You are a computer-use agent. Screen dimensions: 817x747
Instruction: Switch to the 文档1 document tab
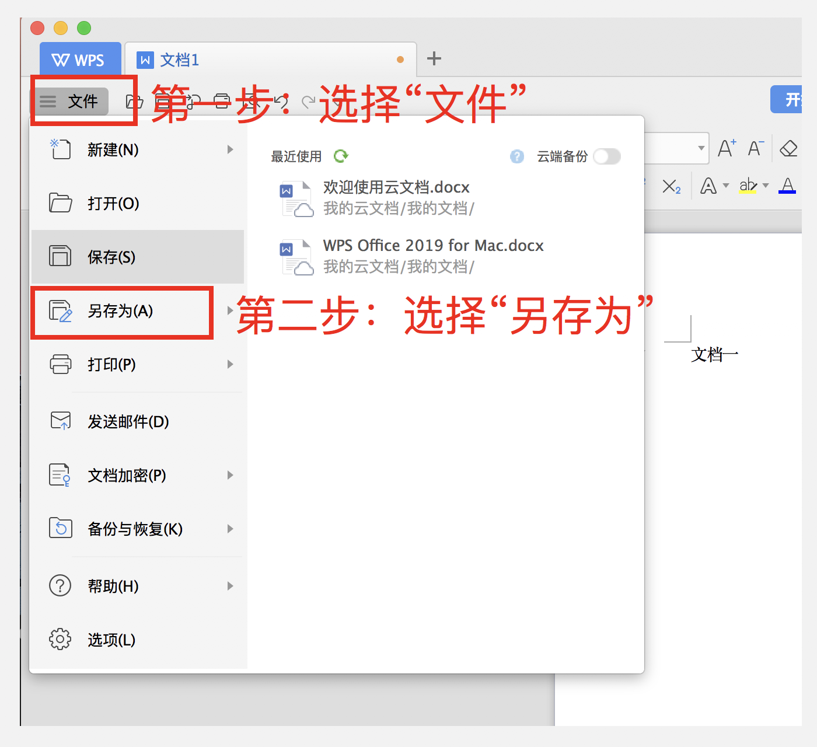(271, 60)
